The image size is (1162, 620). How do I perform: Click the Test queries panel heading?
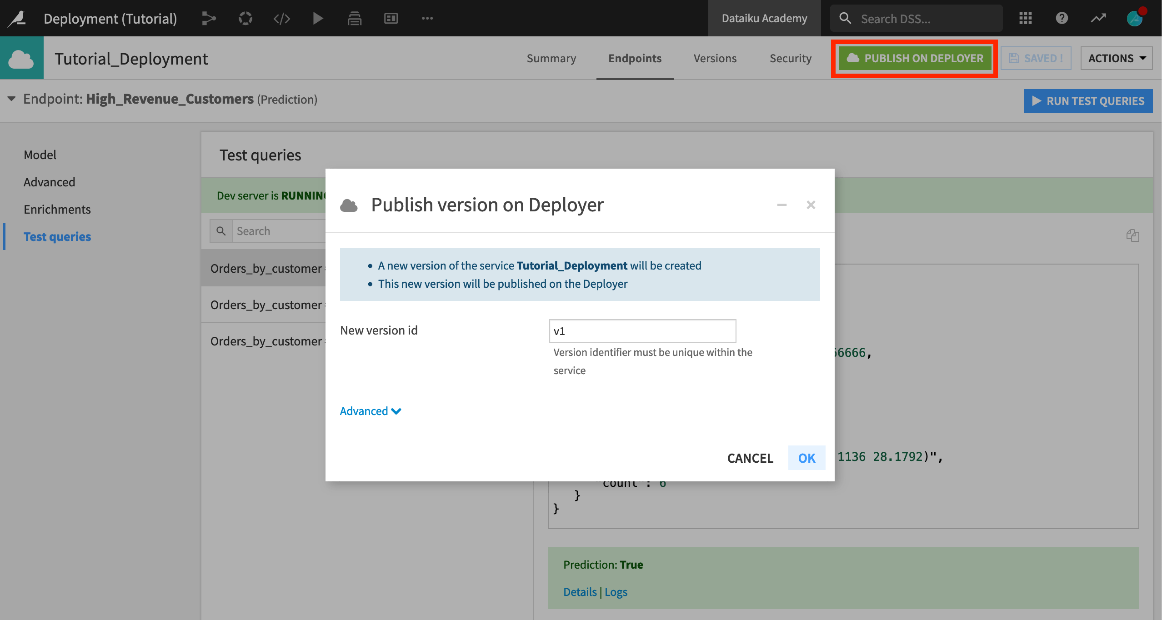click(260, 155)
